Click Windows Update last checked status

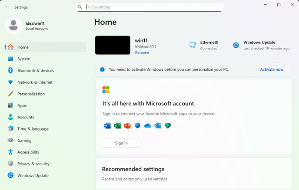(261, 45)
